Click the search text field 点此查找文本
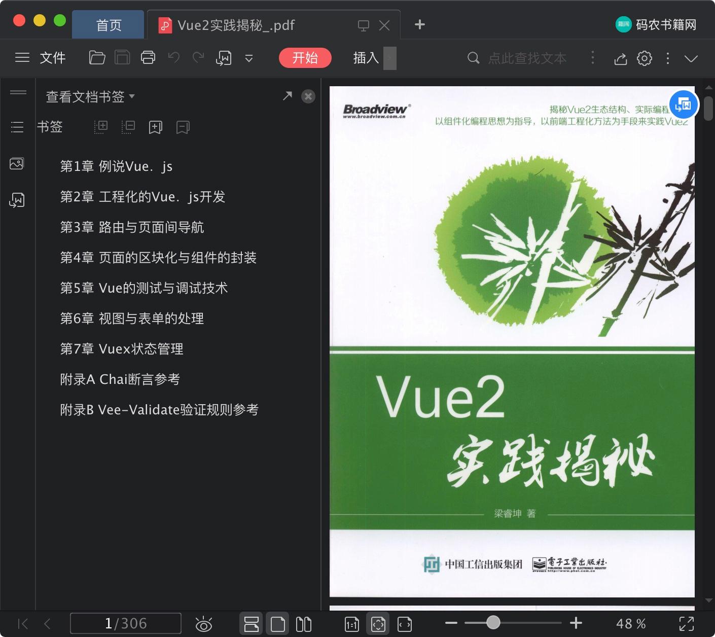This screenshot has width=715, height=637. [x=527, y=58]
